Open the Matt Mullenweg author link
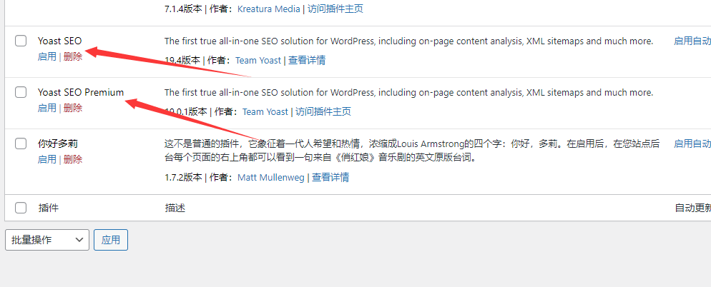Screen dimensions: 711x287 pos(270,178)
